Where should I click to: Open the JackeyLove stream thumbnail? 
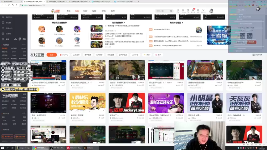pyautogui.click(x=127, y=103)
